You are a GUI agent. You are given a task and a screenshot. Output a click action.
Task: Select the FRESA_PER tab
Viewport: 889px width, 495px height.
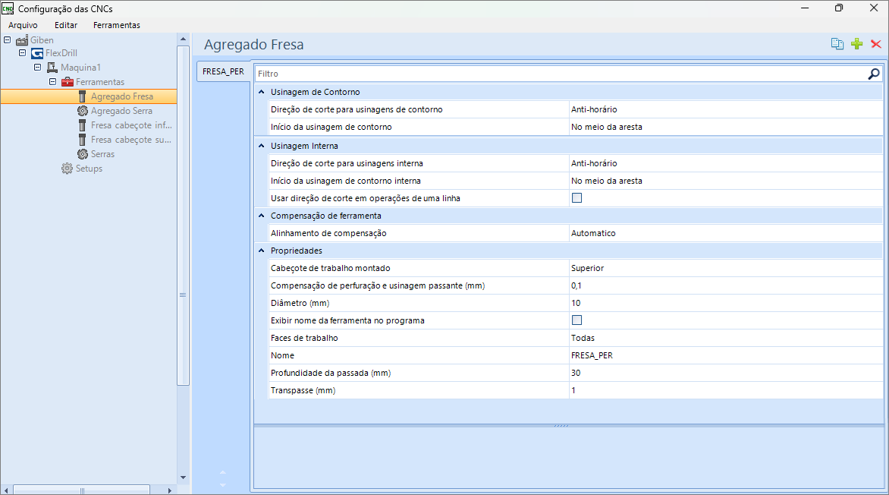pos(222,72)
